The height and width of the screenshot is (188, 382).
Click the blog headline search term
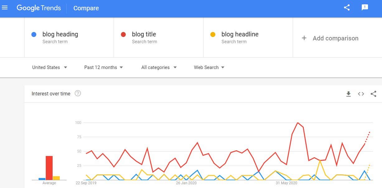pos(240,34)
